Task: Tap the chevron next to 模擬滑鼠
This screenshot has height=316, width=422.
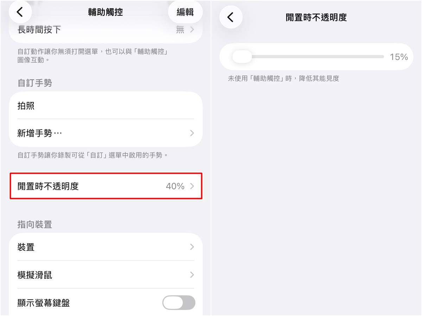Action: pos(192,275)
